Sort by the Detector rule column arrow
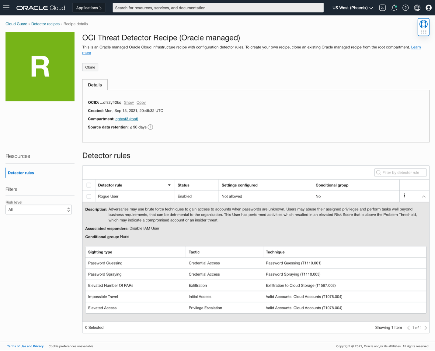The image size is (435, 351). (x=169, y=185)
